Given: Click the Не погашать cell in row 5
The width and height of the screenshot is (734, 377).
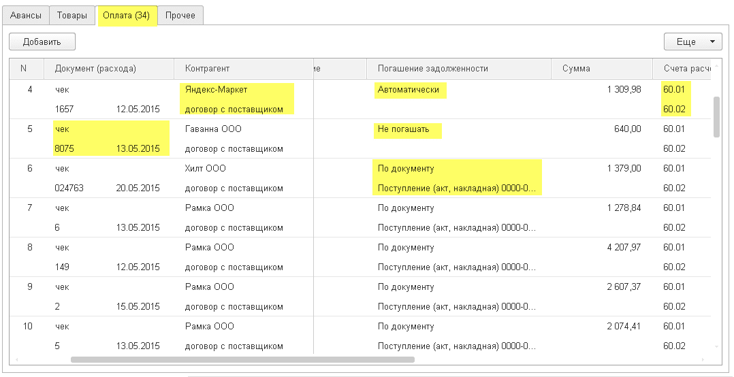Looking at the screenshot, I should click(404, 129).
